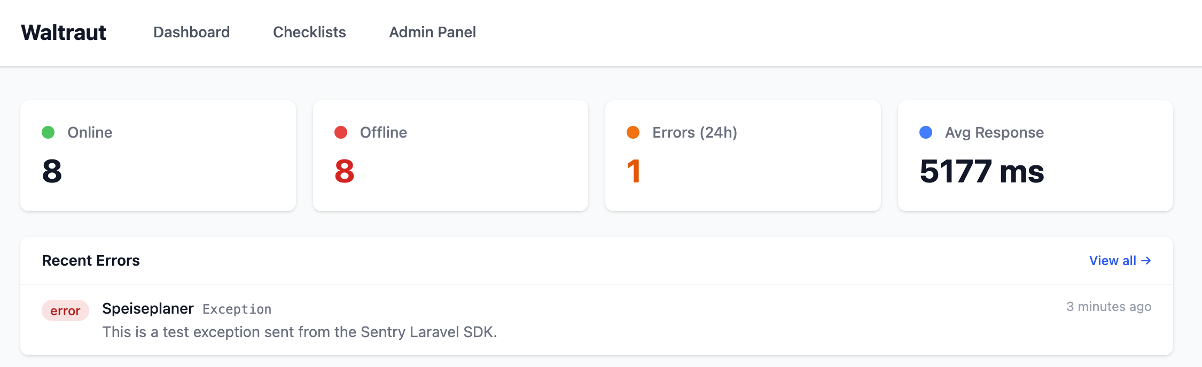Screen dimensions: 1202x367
Task: Click the 3 minutes ago timestamp
Action: point(1109,307)
